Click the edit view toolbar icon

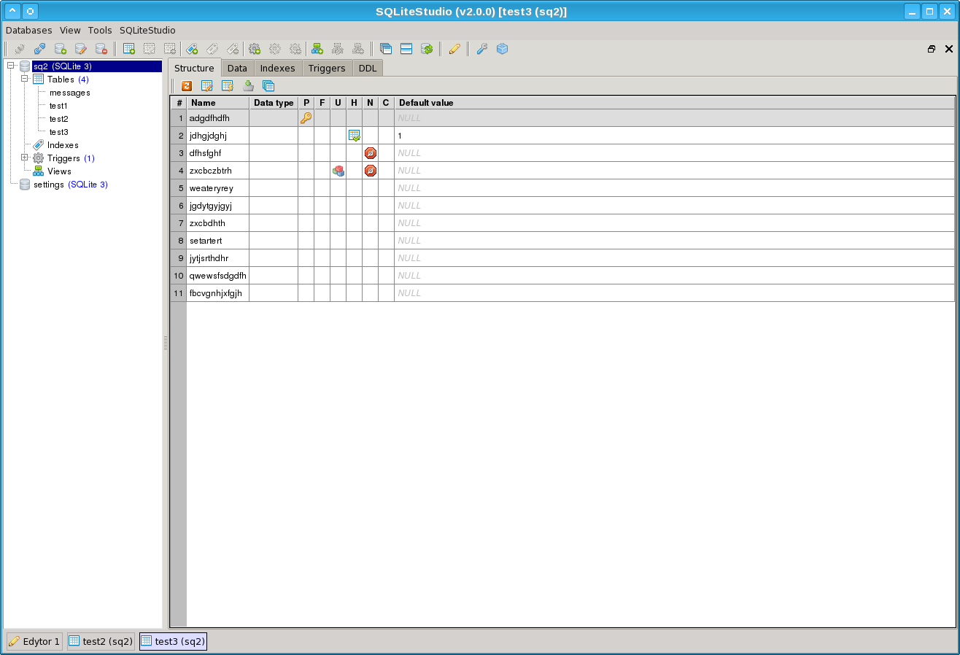(x=338, y=49)
